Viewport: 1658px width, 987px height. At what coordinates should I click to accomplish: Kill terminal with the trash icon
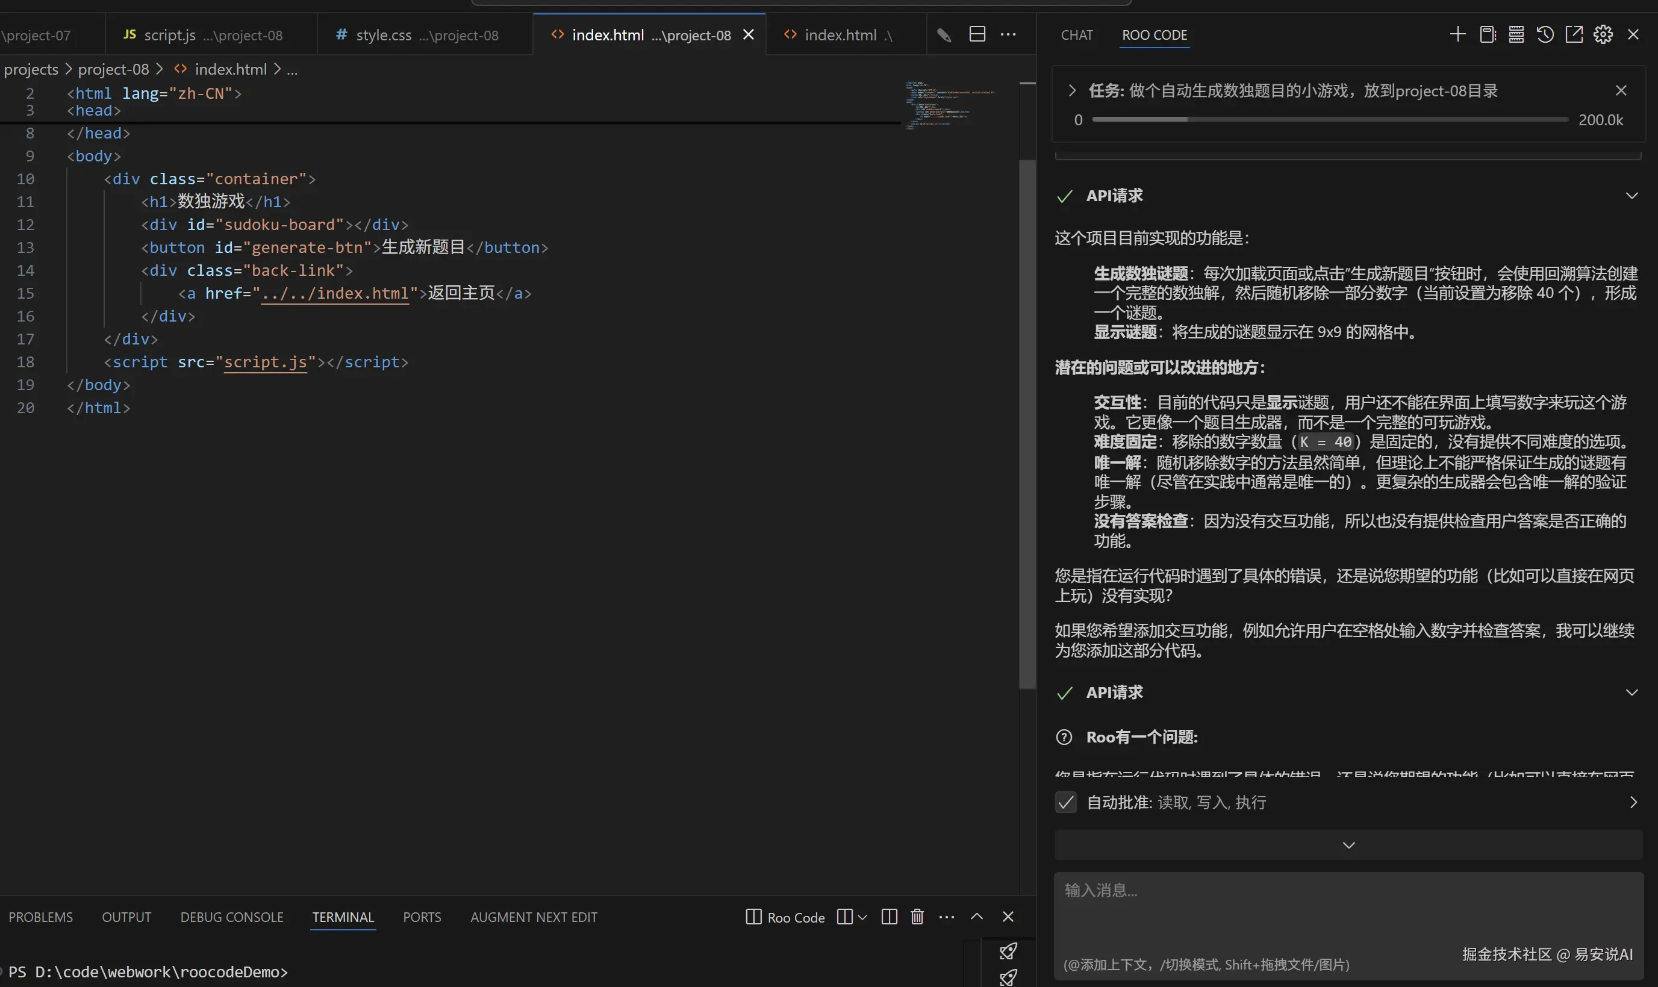click(x=917, y=917)
